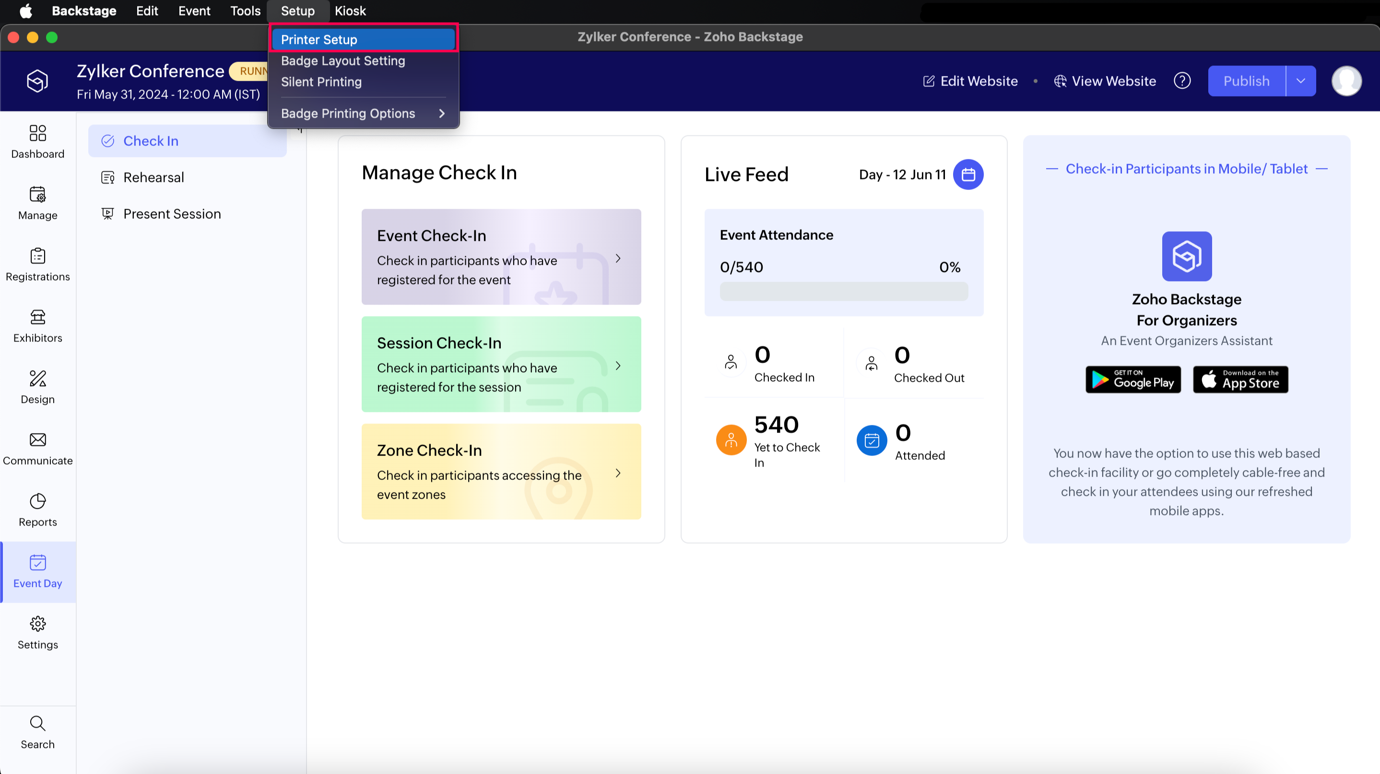
Task: Open Settings gear in sidebar
Action: click(x=37, y=624)
